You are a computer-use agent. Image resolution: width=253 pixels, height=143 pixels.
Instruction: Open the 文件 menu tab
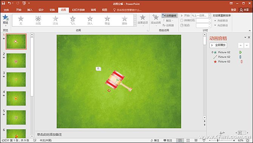[x=6, y=10]
